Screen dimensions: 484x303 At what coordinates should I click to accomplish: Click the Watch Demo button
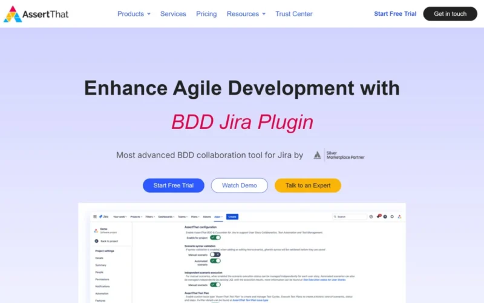(x=239, y=185)
